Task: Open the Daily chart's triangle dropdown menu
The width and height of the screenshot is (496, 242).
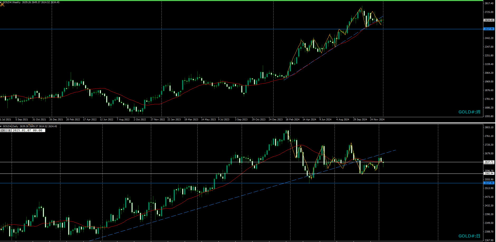Action: click(x=1, y=126)
